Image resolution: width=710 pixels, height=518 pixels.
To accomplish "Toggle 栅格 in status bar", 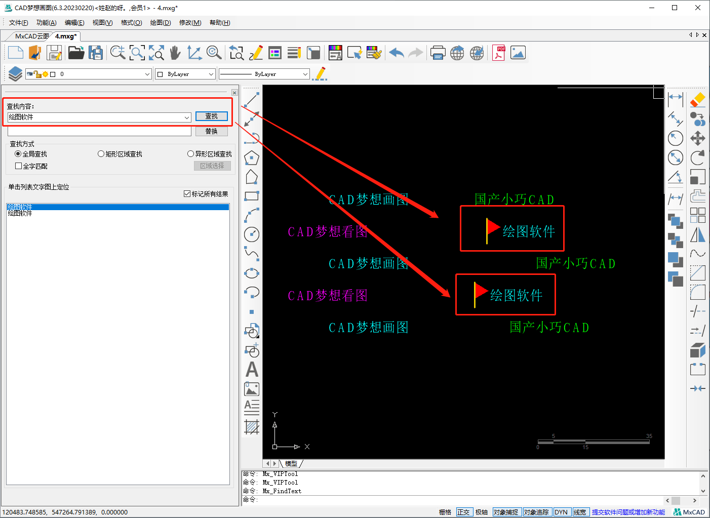I will click(x=445, y=512).
